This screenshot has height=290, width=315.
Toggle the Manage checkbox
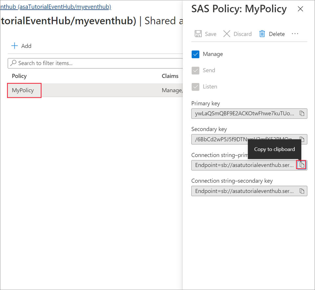[x=196, y=54]
